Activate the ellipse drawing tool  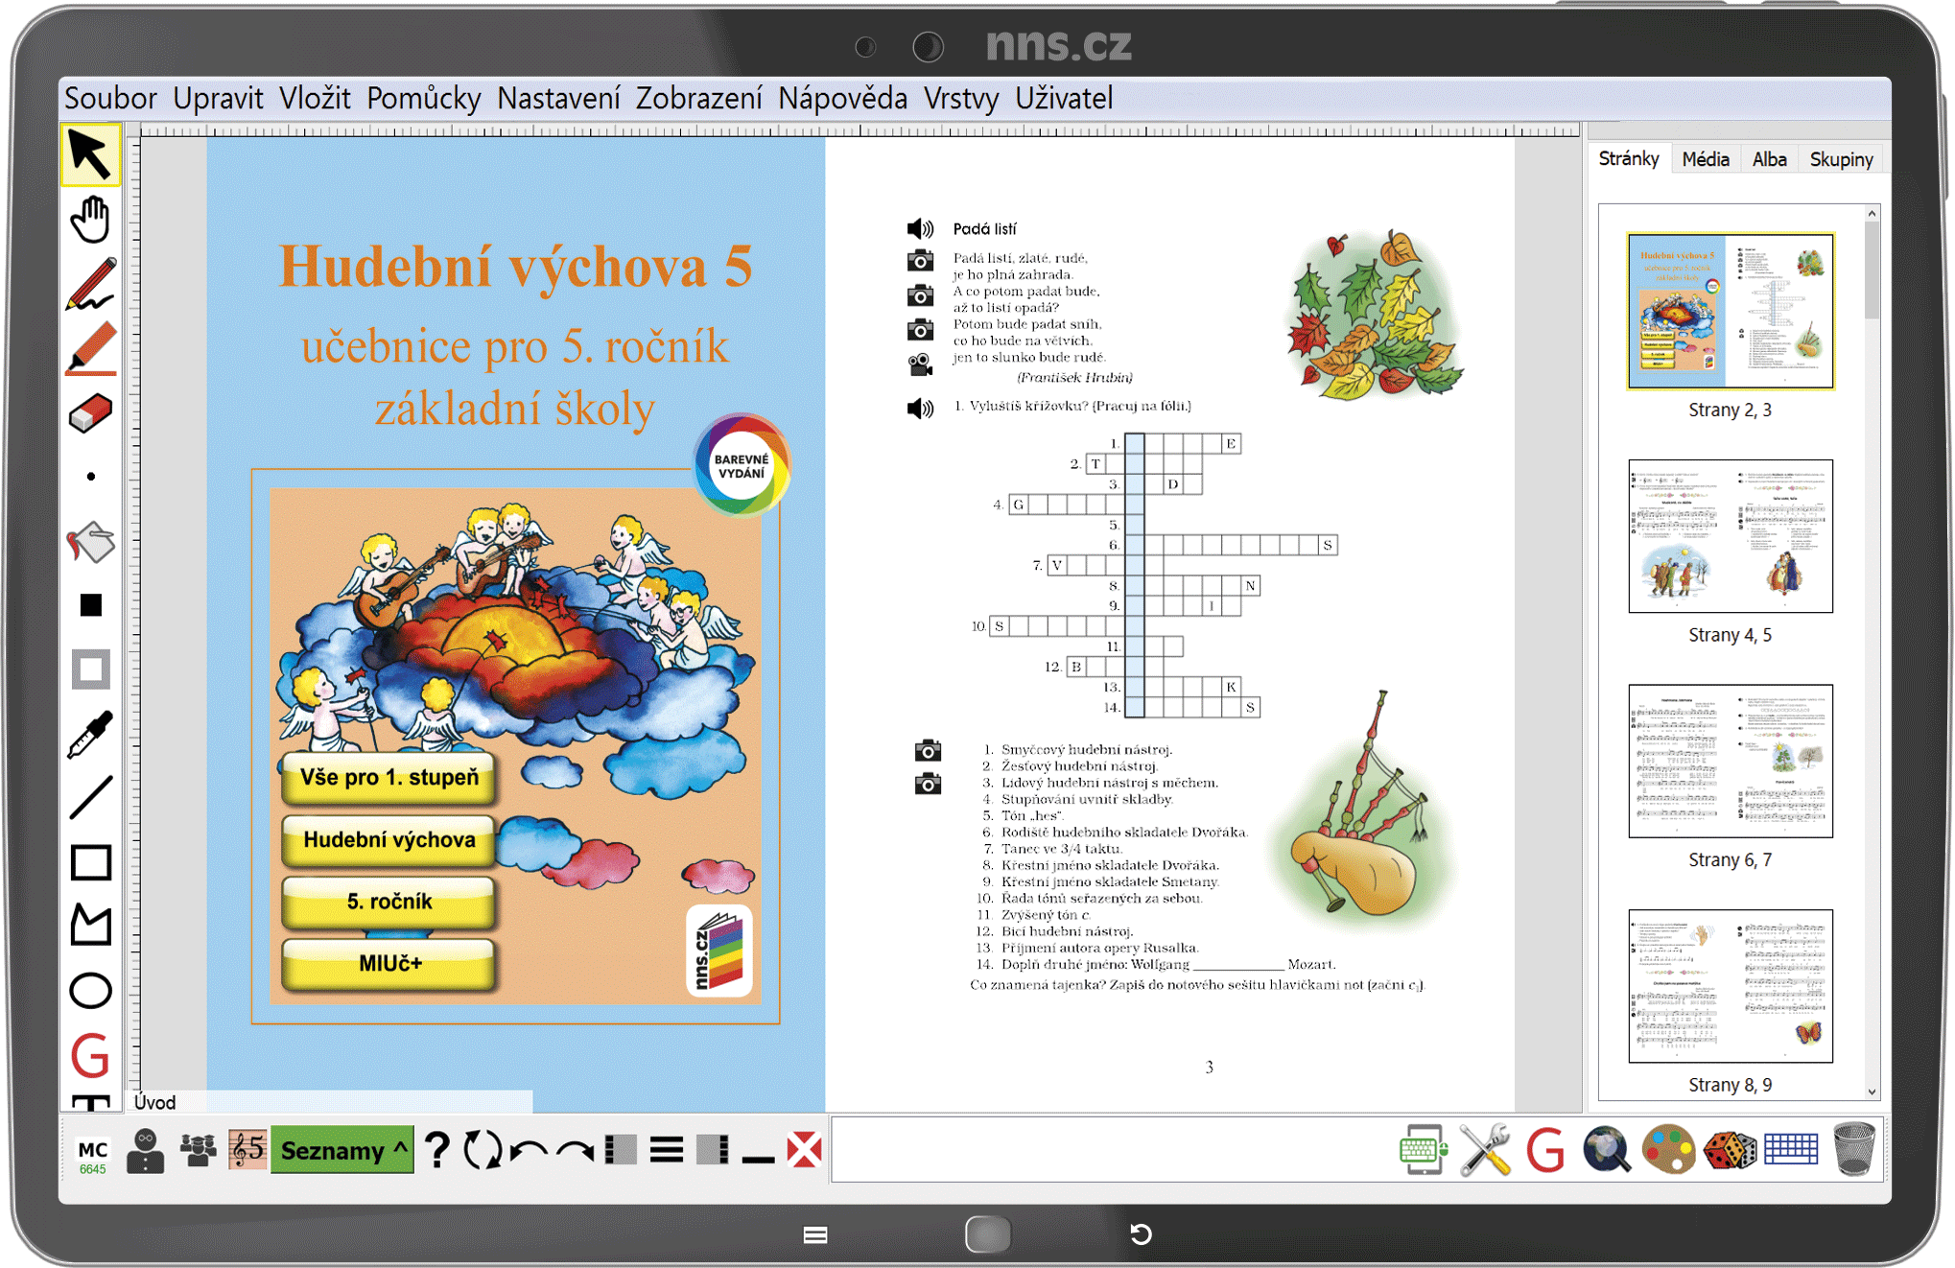tap(90, 990)
